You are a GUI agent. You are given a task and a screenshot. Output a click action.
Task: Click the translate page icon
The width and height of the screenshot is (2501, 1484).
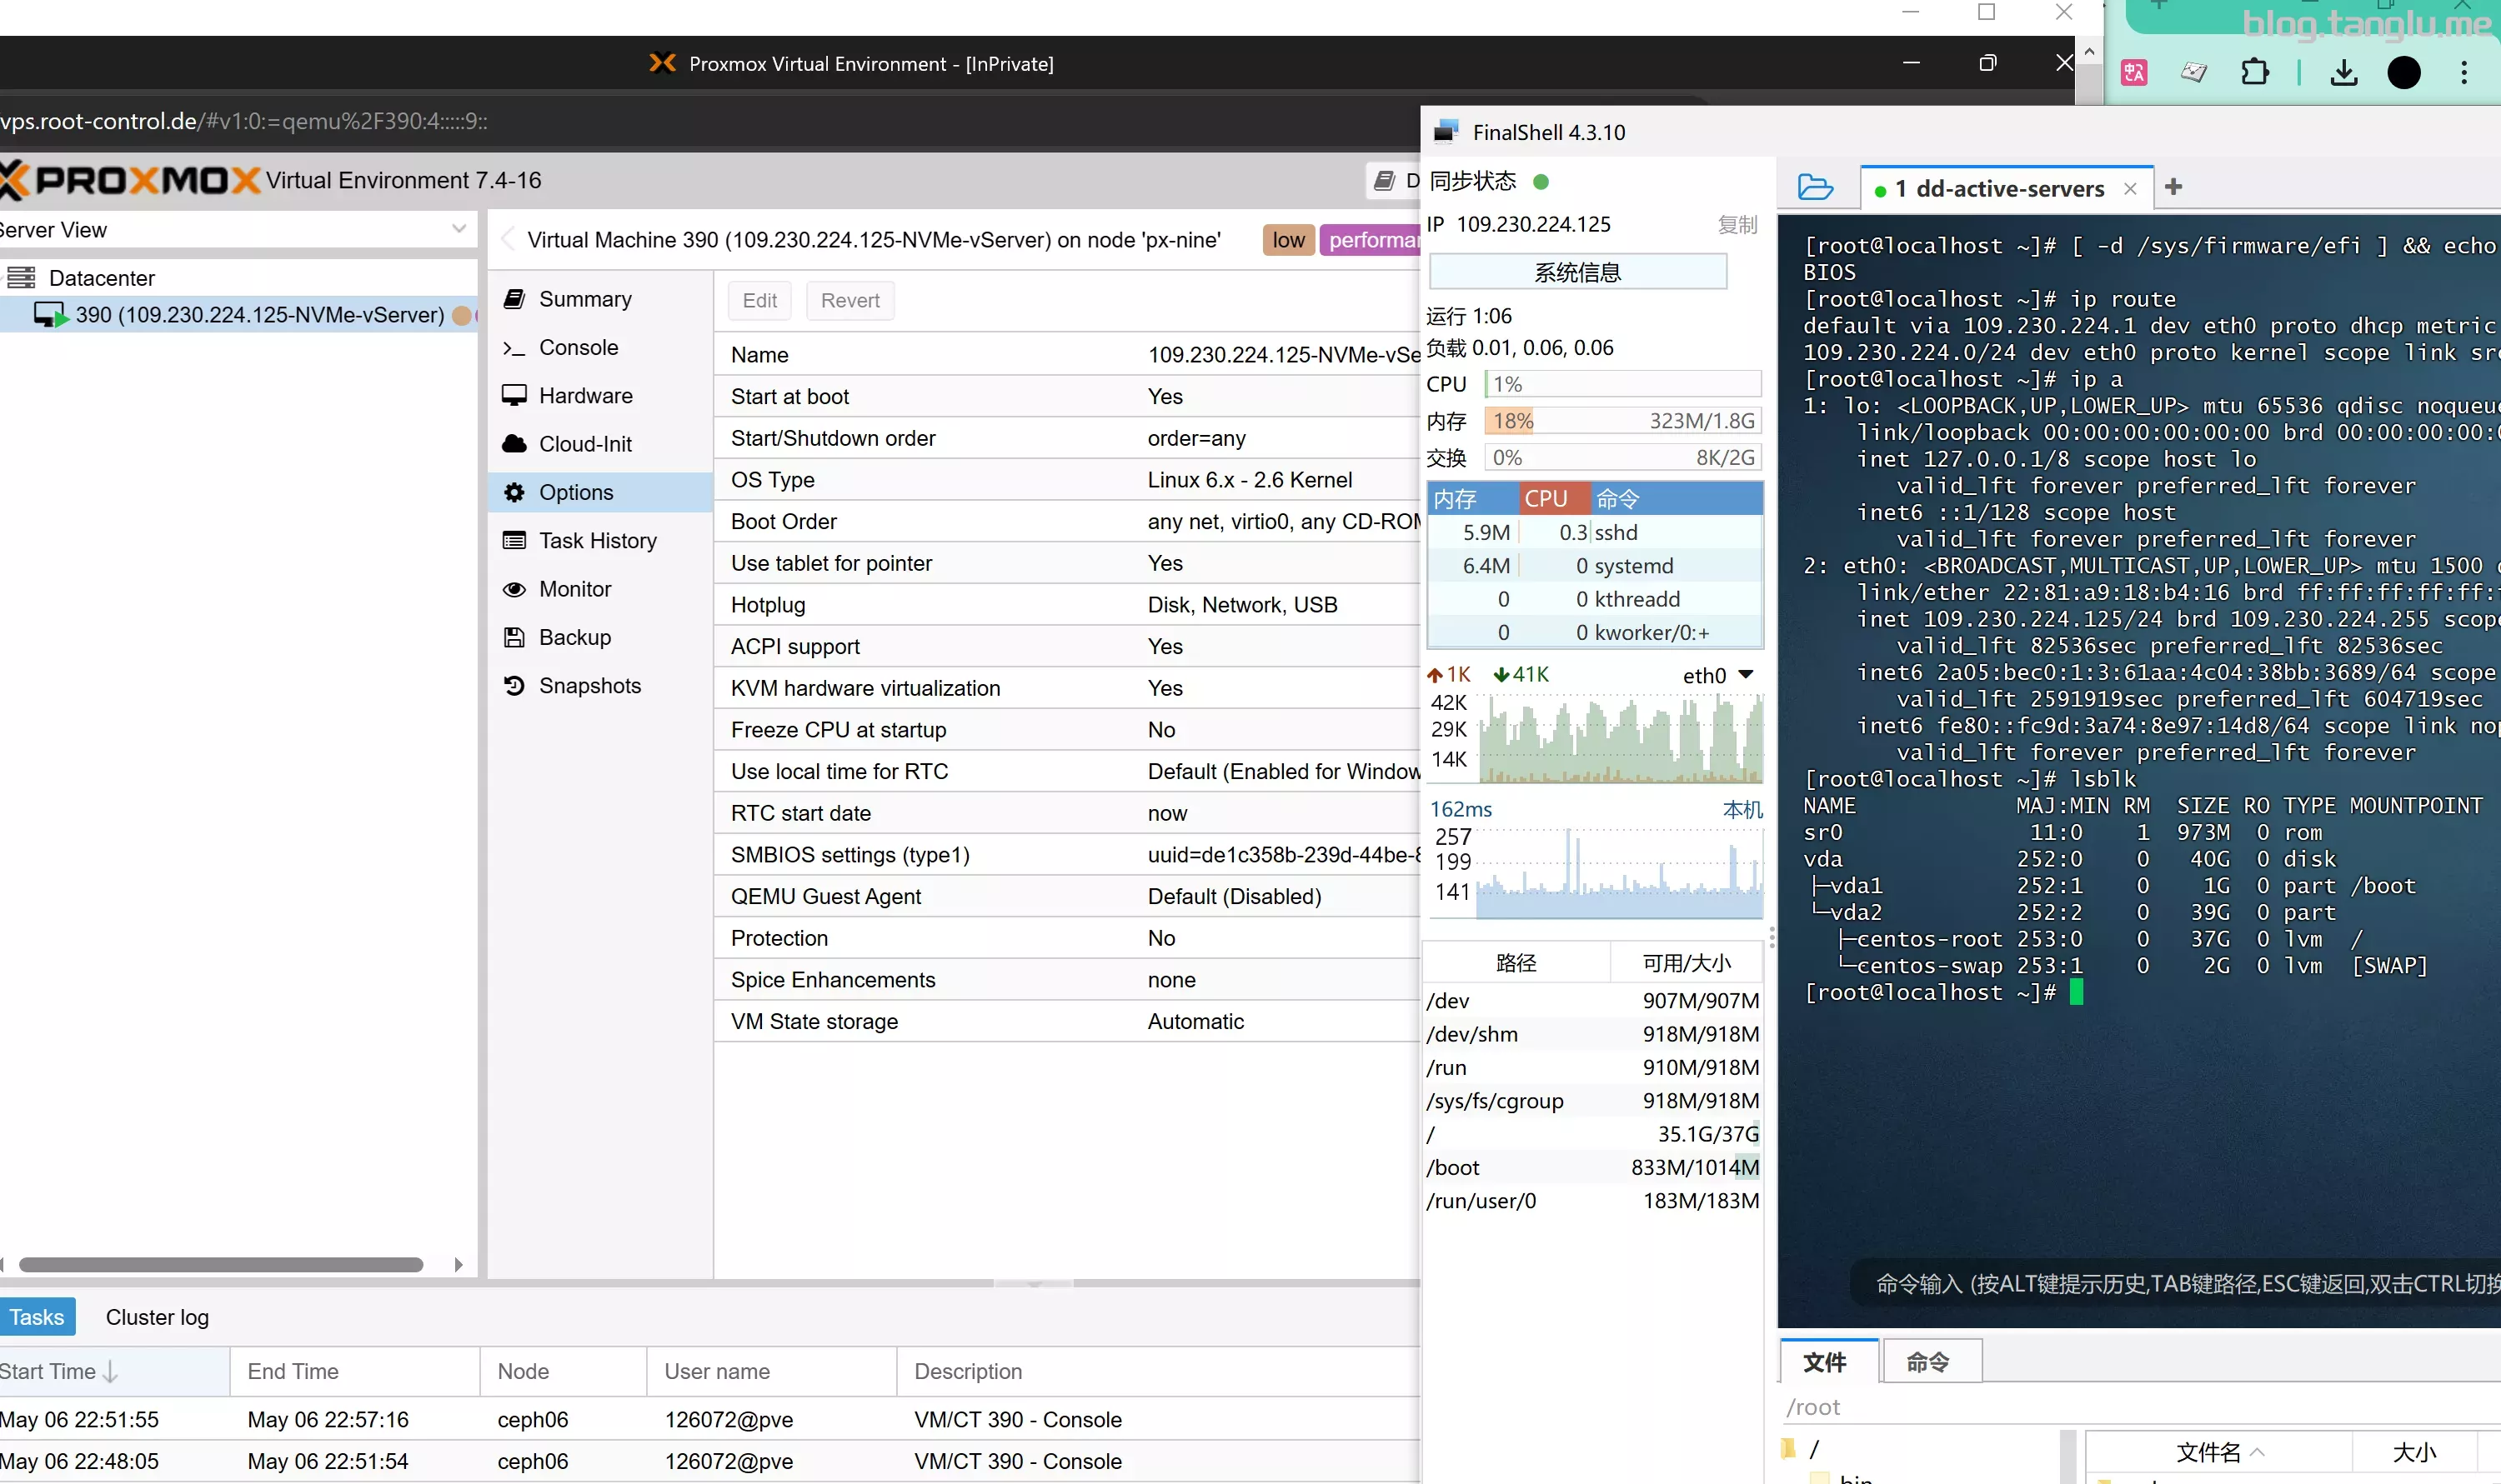pyautogui.click(x=2134, y=72)
